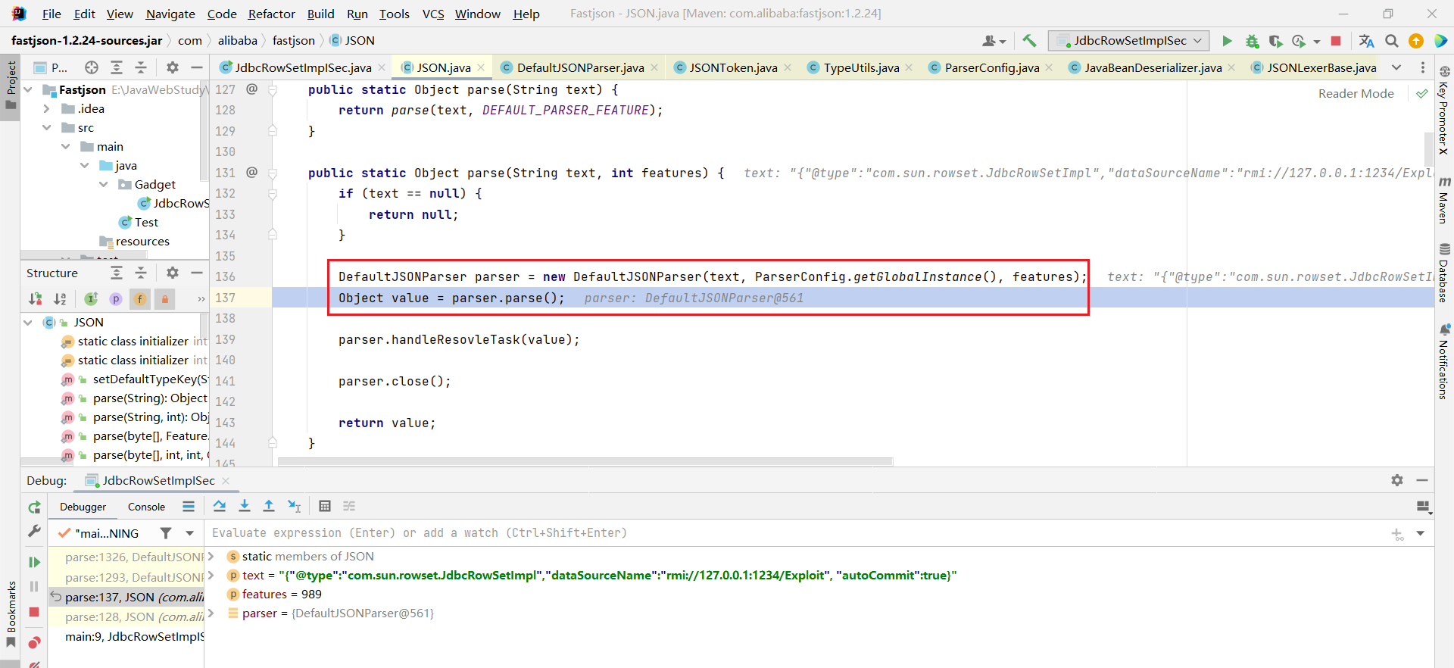
Task: Click the Step Over debugger icon
Action: pos(220,506)
